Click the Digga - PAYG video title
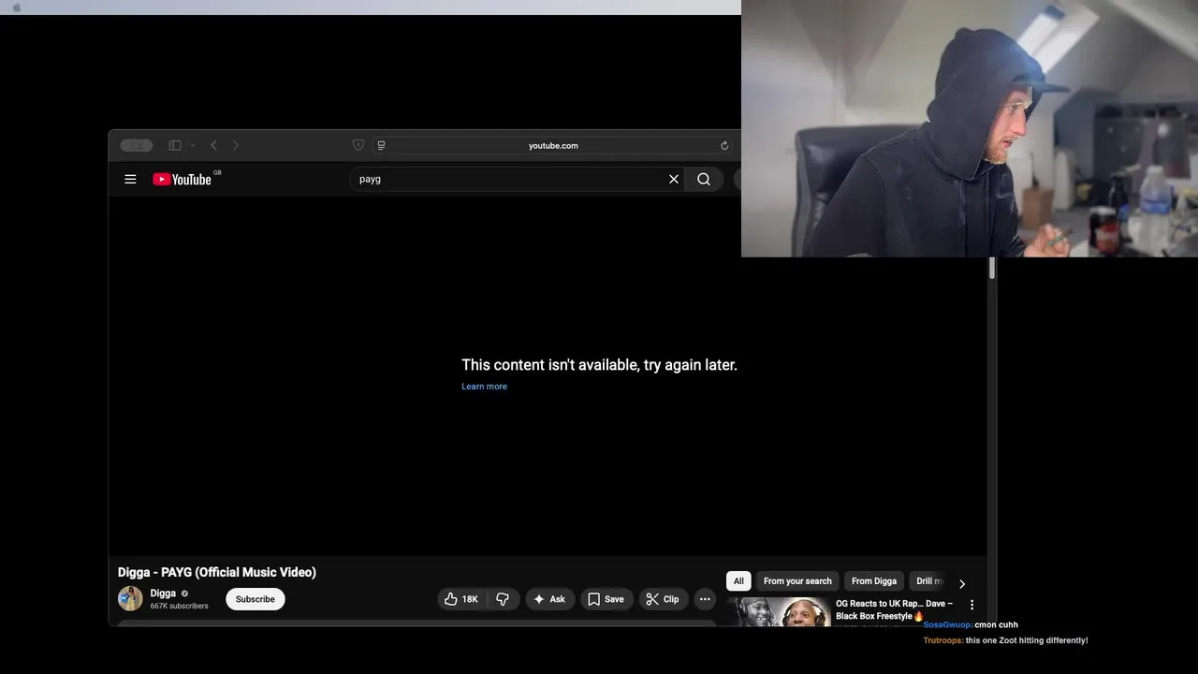This screenshot has width=1198, height=674. 217,572
